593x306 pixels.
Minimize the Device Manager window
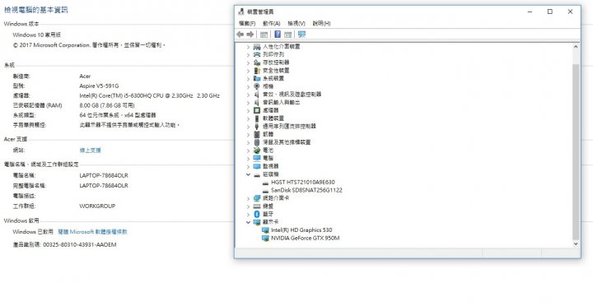[530, 12]
